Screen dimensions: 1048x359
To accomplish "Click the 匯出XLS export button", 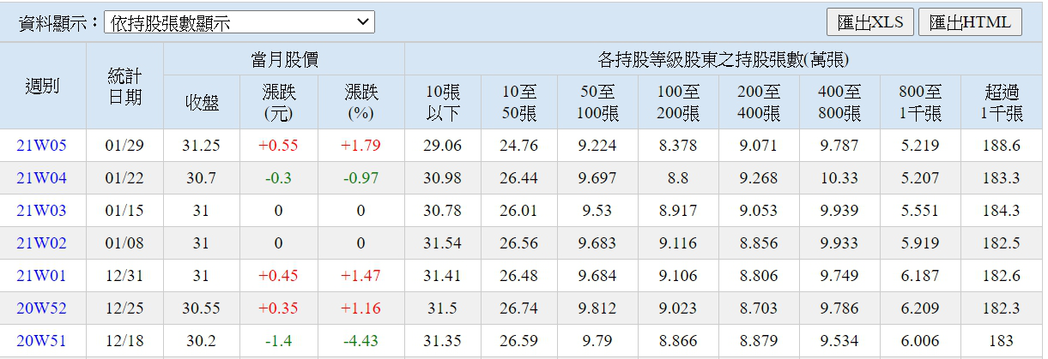I will (x=869, y=22).
